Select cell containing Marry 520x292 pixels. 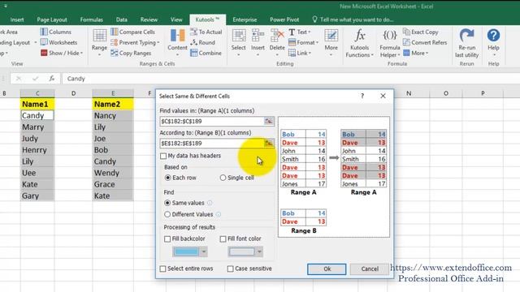[37, 127]
